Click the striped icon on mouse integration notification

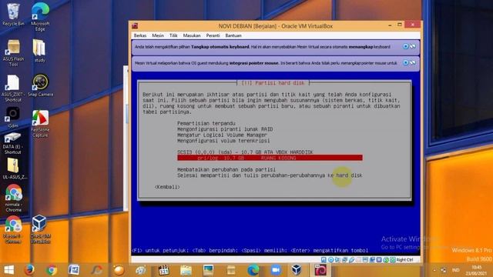[x=413, y=63]
